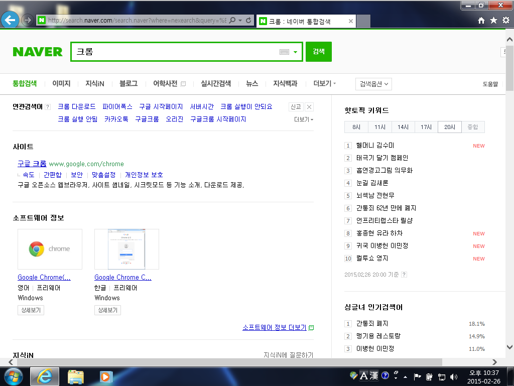Open the Google Chrome C... software link
The width and height of the screenshot is (514, 386).
[x=123, y=277]
